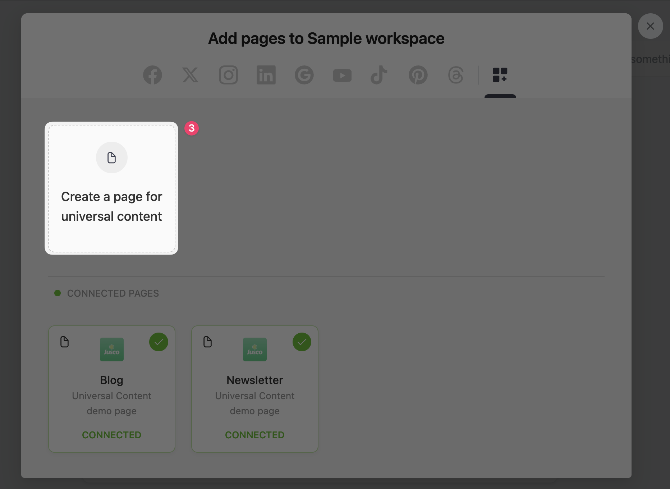670x489 pixels.
Task: Switch to the universal content tab
Action: point(500,75)
